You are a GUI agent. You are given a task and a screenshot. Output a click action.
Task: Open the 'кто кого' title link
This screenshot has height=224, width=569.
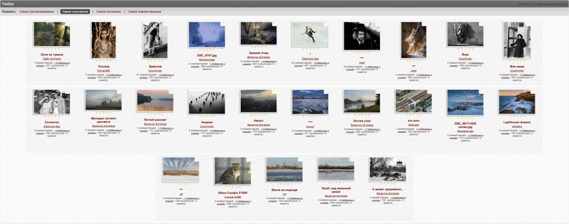point(413,120)
